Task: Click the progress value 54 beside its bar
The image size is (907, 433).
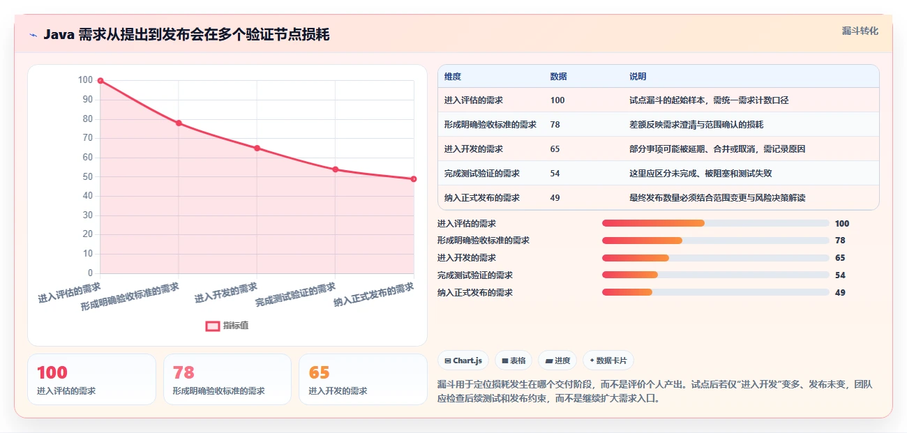Action: pyautogui.click(x=840, y=275)
